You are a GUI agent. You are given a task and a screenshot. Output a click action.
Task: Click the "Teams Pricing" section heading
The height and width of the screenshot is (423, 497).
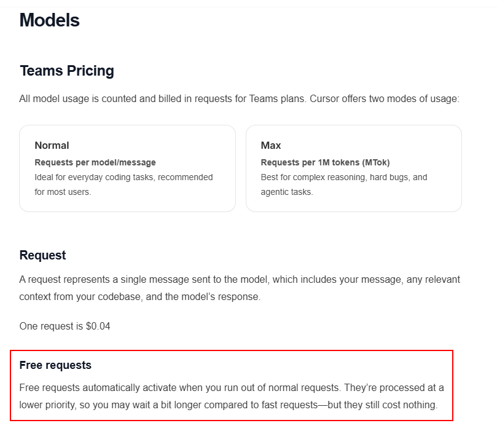click(x=67, y=71)
